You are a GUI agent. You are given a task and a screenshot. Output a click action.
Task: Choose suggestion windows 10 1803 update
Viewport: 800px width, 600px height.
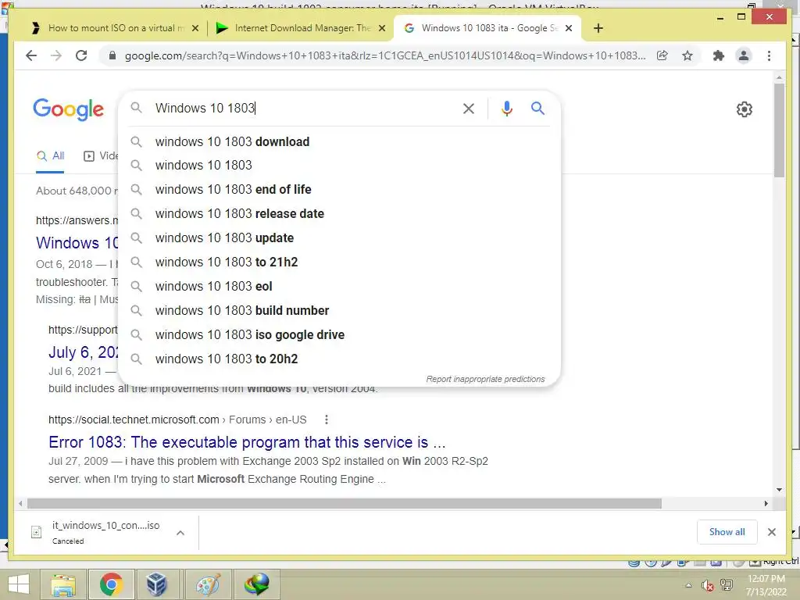click(x=339, y=237)
